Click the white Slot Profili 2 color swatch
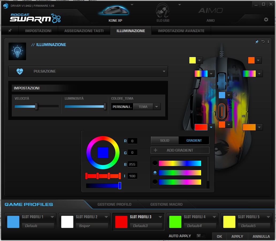The height and width of the screenshot is (241, 276). click(x=67, y=222)
